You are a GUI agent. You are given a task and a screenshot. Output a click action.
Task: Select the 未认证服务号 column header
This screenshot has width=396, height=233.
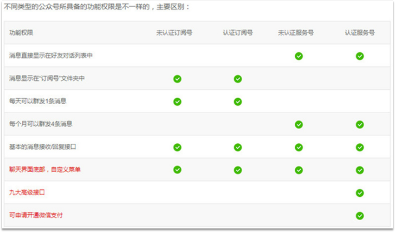click(x=296, y=33)
